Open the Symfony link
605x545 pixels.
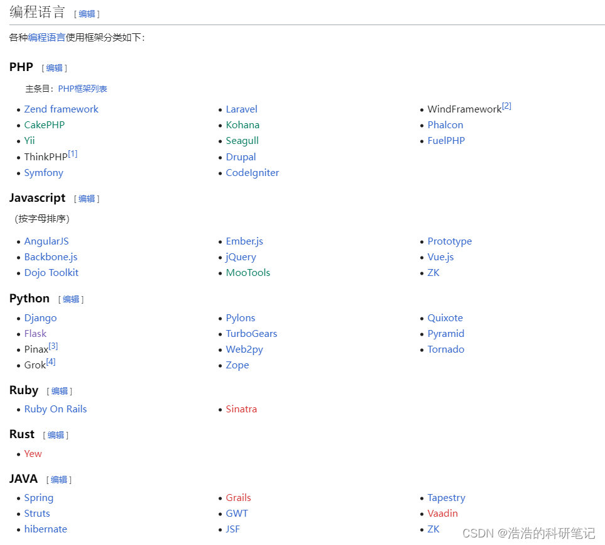pyautogui.click(x=43, y=173)
